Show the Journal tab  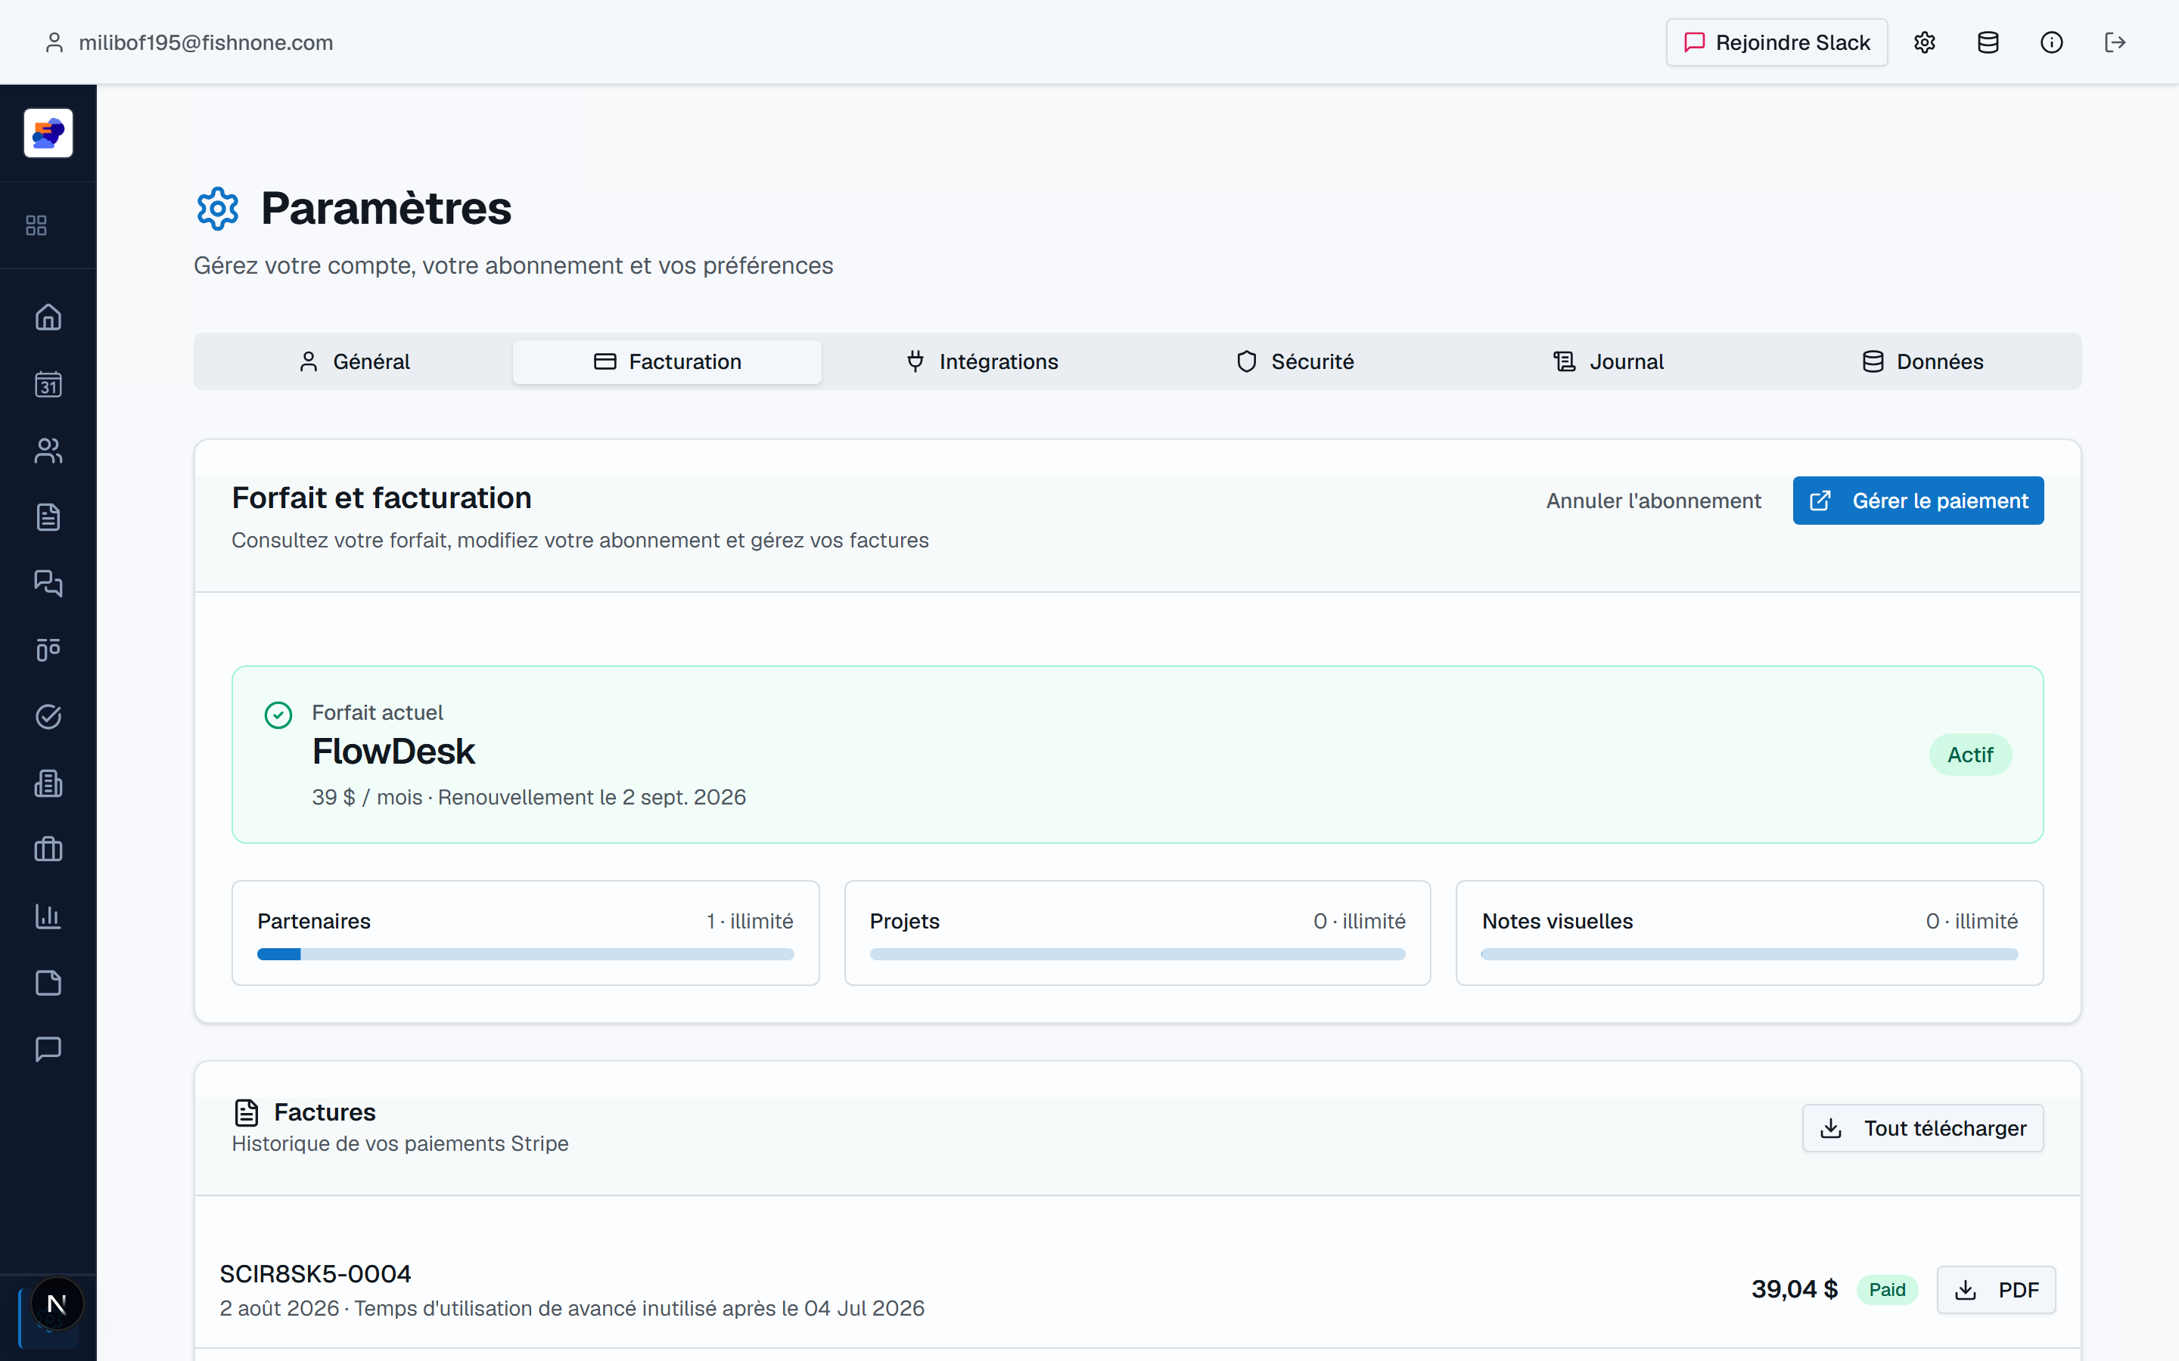click(1608, 362)
